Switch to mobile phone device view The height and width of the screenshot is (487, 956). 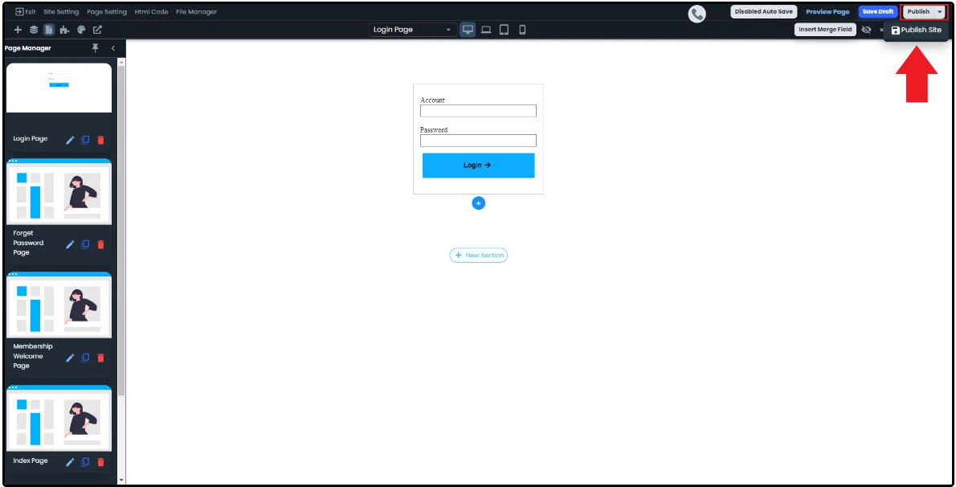[x=522, y=30]
